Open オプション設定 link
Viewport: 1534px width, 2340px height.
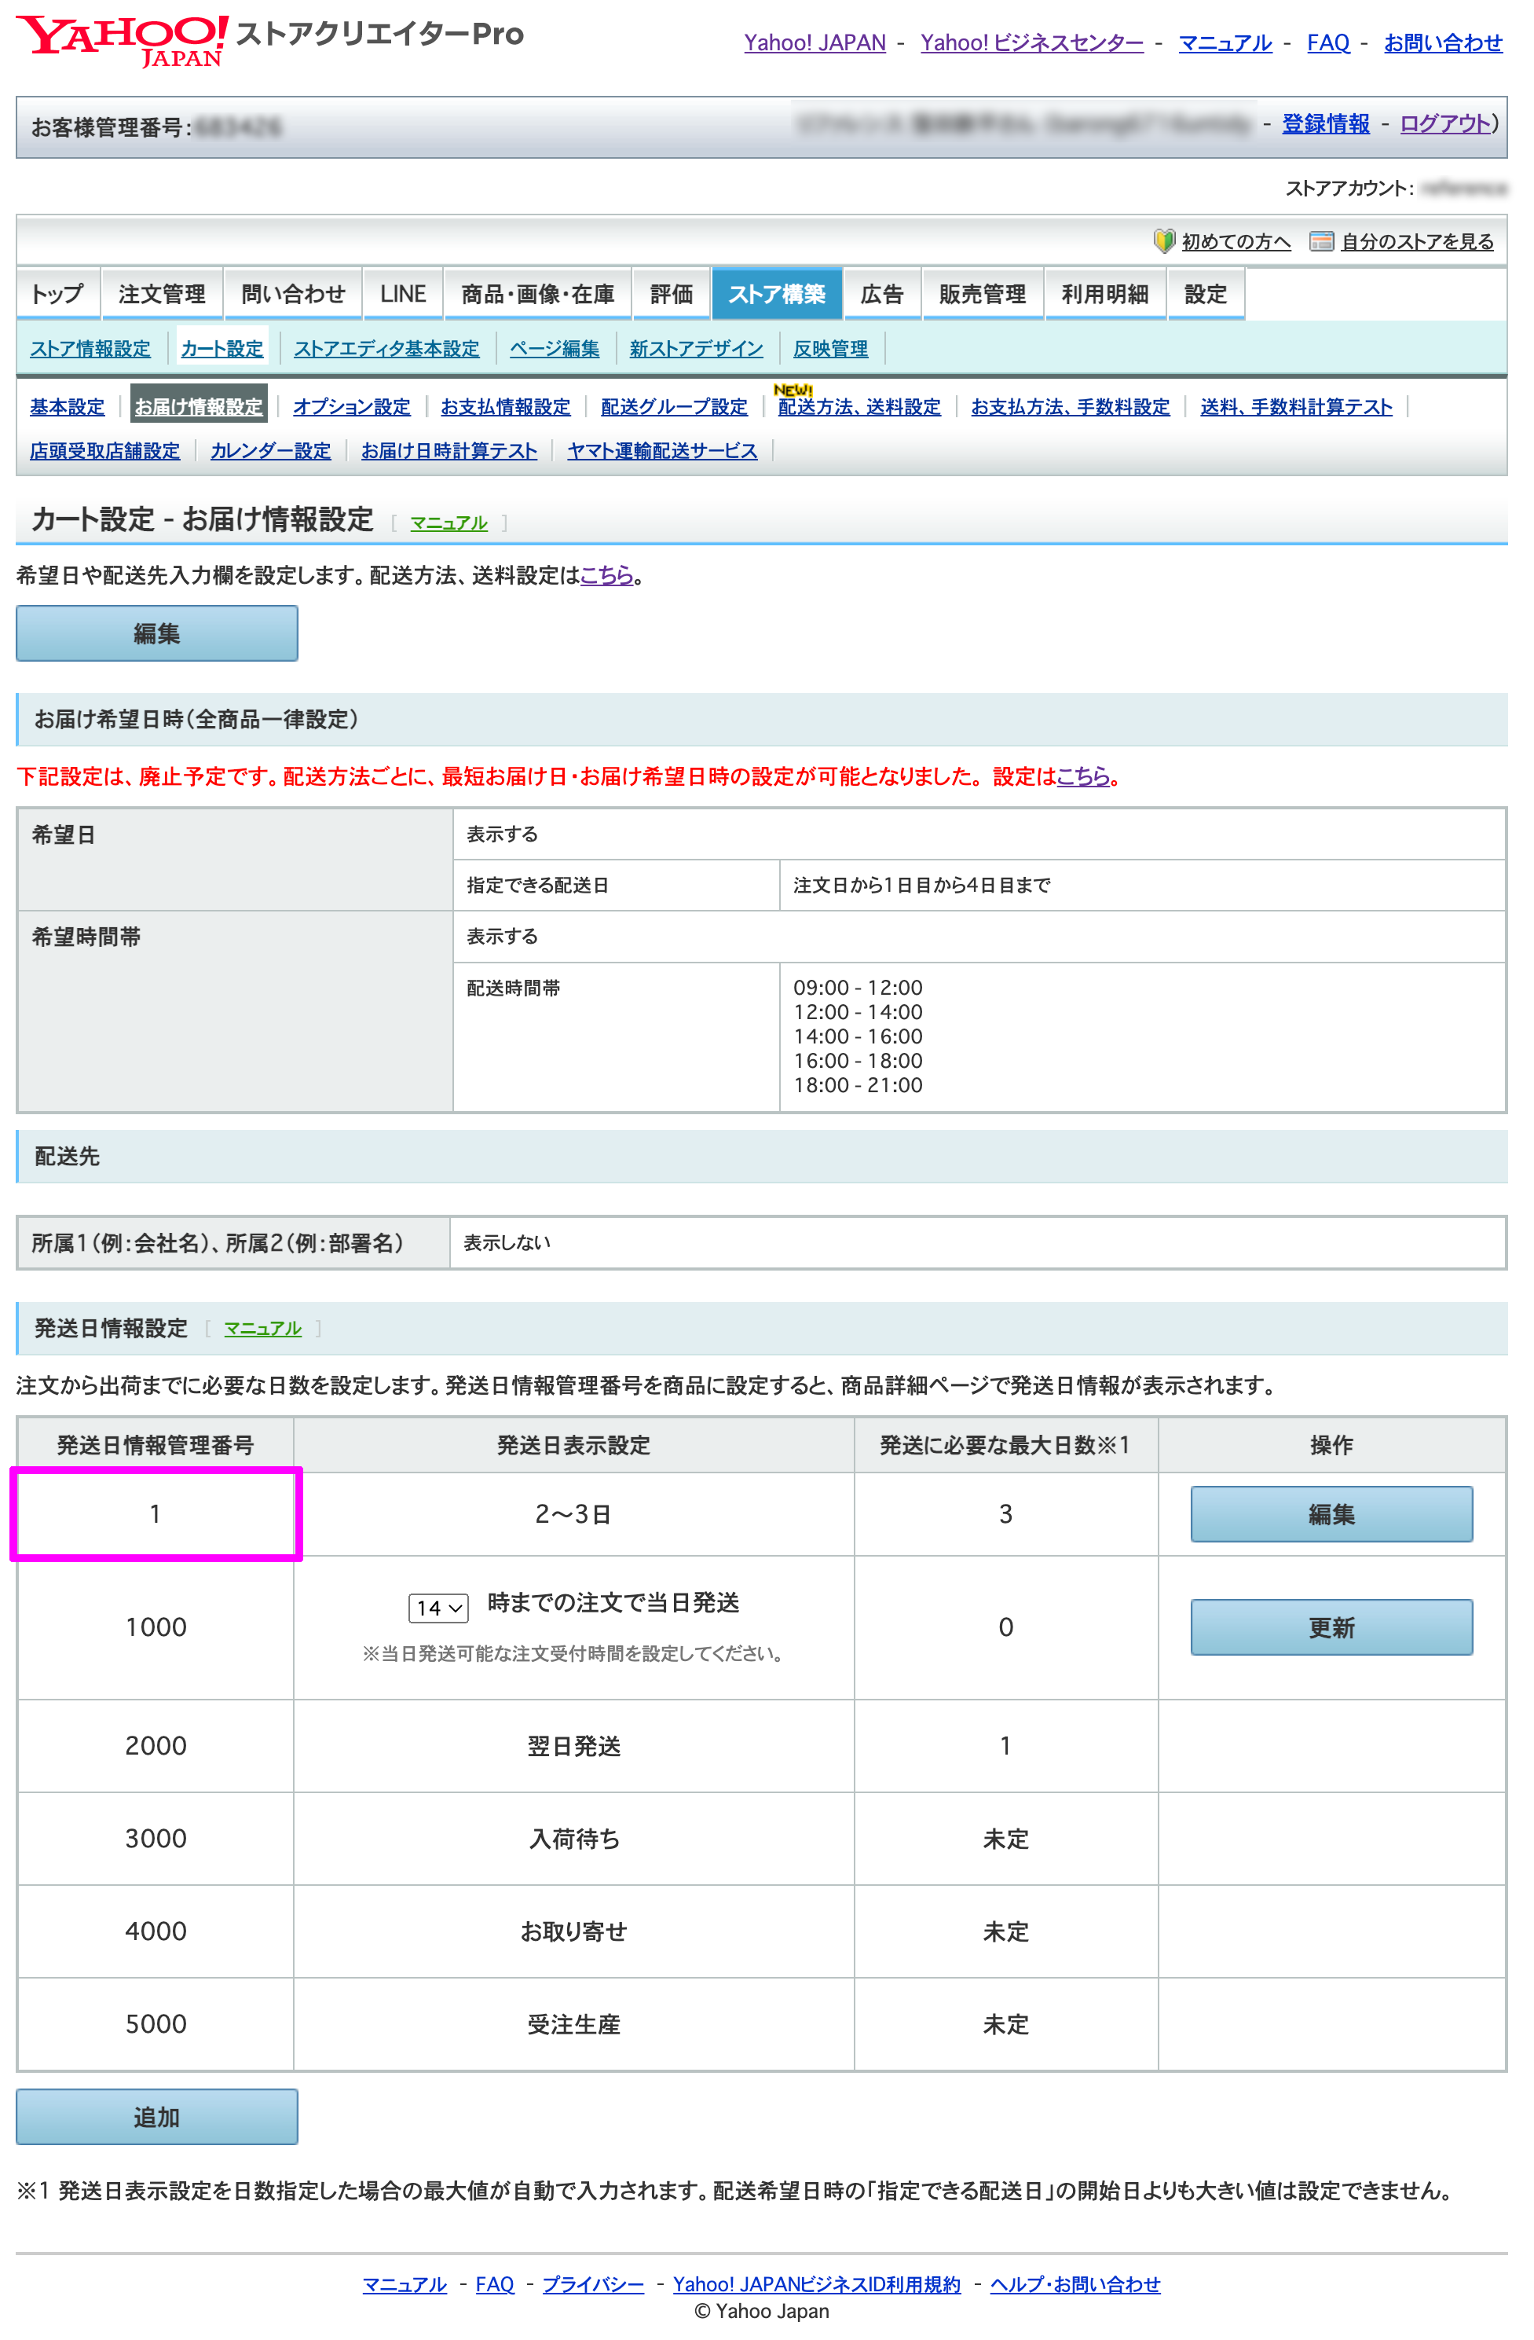click(x=352, y=407)
